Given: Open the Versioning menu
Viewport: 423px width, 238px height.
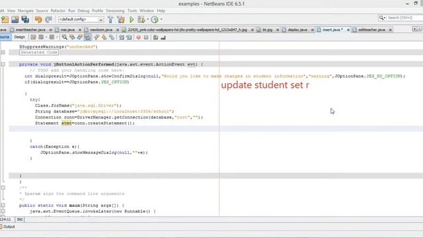Looking at the screenshot, I should pyautogui.click(x=115, y=11).
